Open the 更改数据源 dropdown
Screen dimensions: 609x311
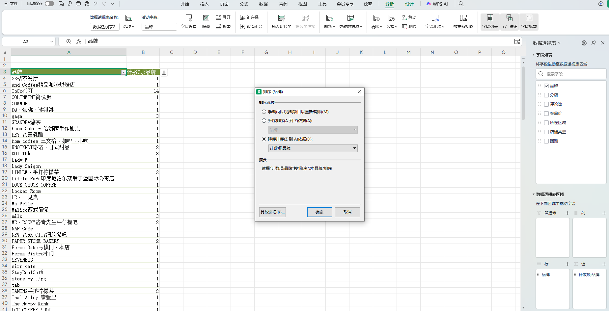pyautogui.click(x=350, y=27)
